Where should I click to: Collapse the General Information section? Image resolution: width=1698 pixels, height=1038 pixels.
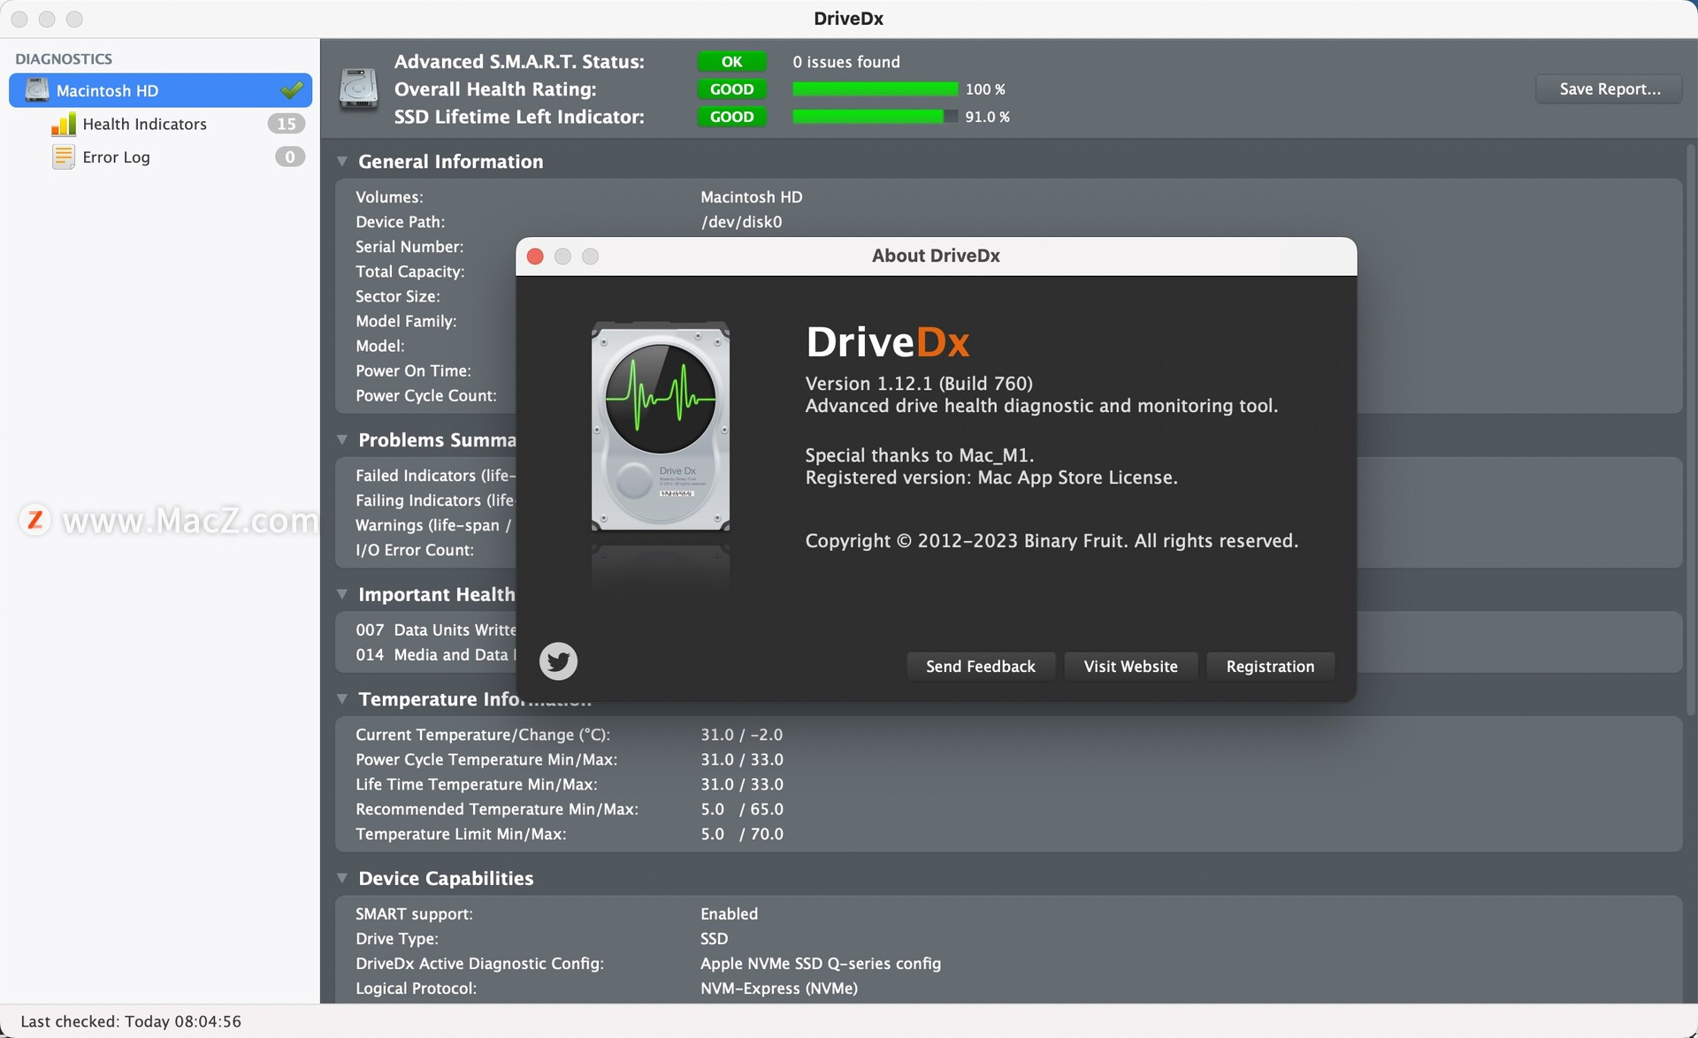point(342,162)
